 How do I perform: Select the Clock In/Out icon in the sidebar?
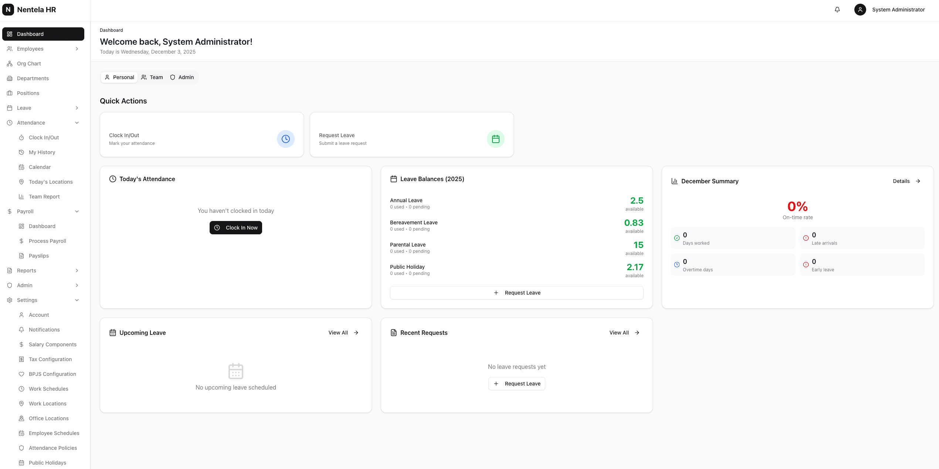click(22, 137)
